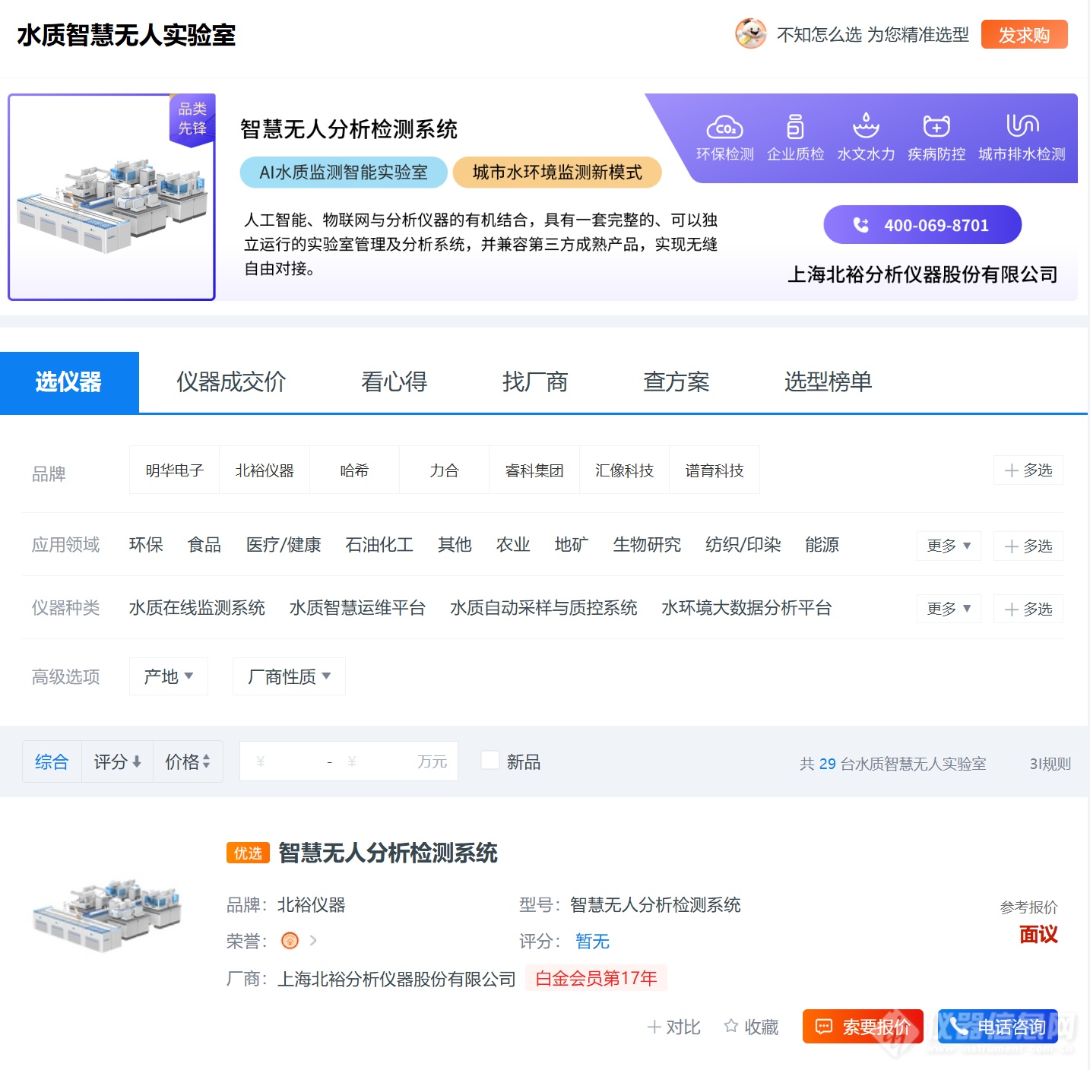Click the phone icon in 电话咨询 button
This screenshot has height=1070, width=1090.
959,1027
